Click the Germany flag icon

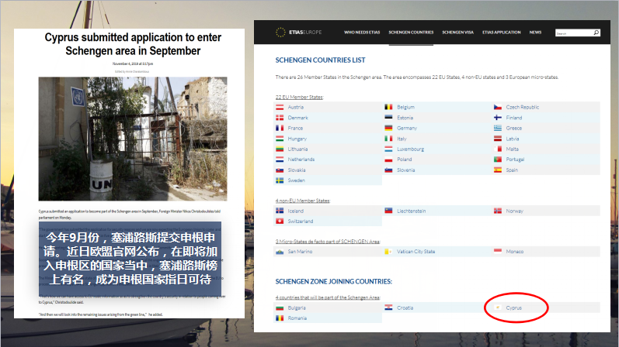click(x=388, y=128)
